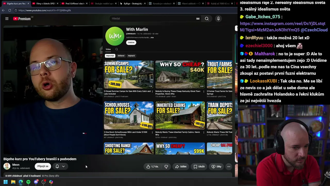Save video with the 'Uložit' button
The width and height of the screenshot is (330, 186).
tap(199, 167)
